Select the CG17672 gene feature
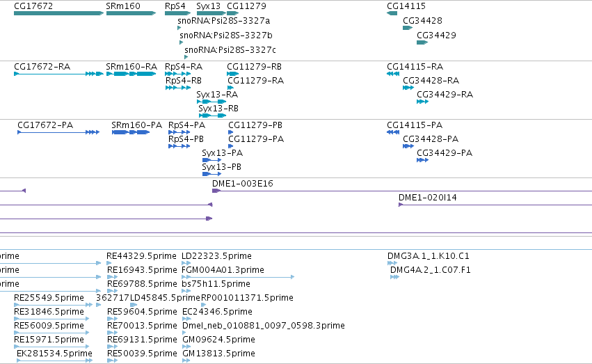This screenshot has width=592, height=364. [x=58, y=13]
